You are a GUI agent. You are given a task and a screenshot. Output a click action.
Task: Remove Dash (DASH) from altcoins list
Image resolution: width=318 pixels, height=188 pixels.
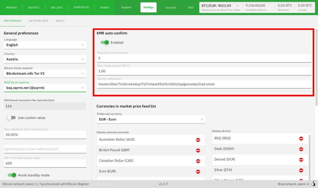point(301,149)
